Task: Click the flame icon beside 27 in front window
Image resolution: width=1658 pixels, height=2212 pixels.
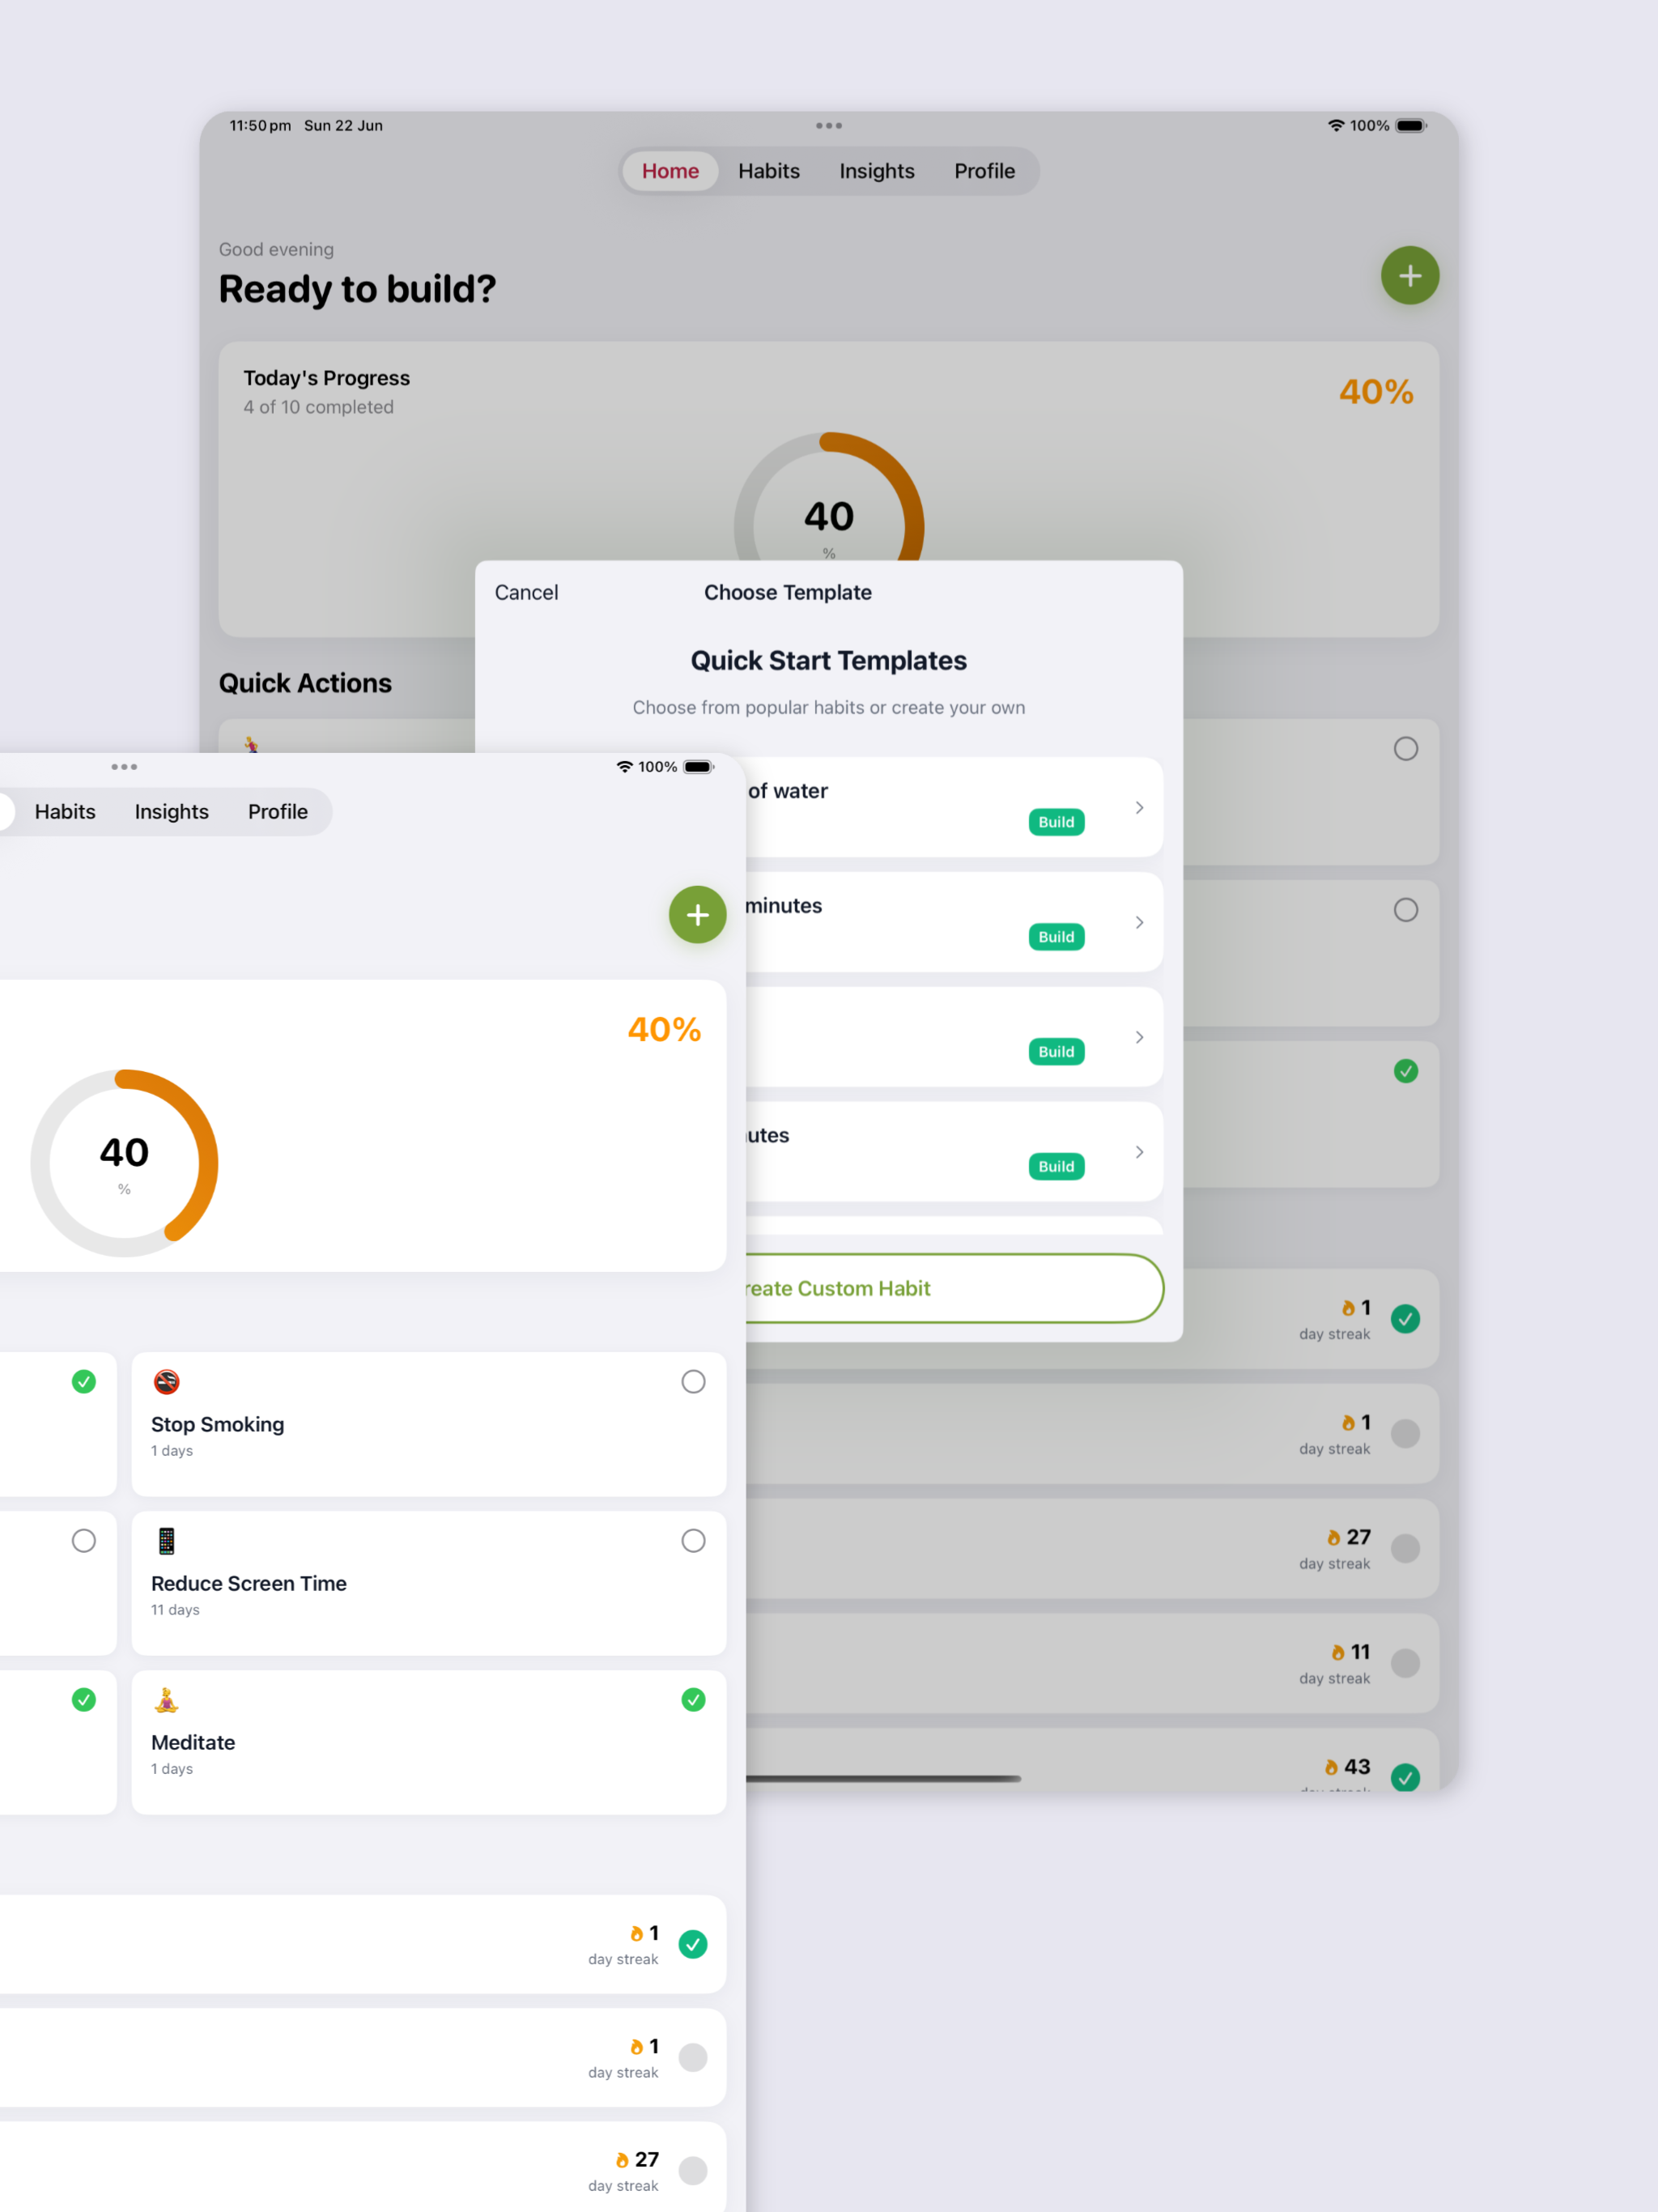Action: pyautogui.click(x=621, y=2160)
